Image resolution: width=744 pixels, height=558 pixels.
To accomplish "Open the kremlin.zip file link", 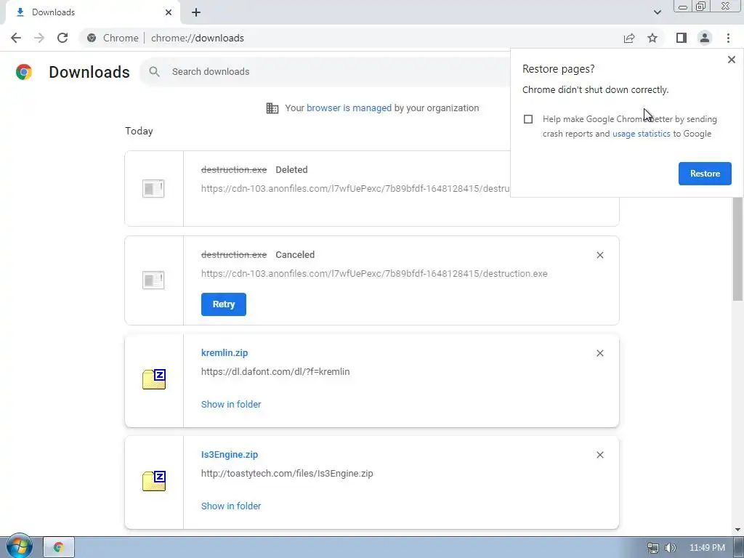I will (x=225, y=353).
